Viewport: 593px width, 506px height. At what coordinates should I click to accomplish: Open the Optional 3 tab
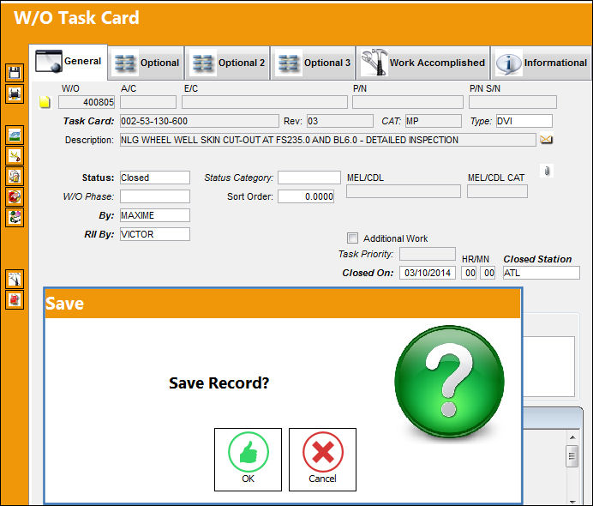pyautogui.click(x=313, y=63)
